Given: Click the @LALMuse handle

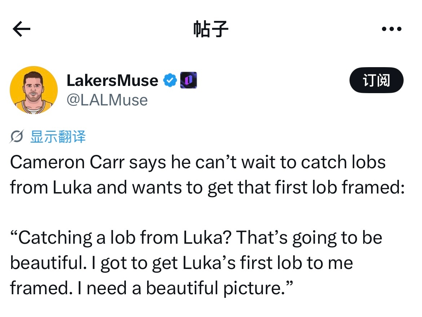Looking at the screenshot, I should [107, 100].
